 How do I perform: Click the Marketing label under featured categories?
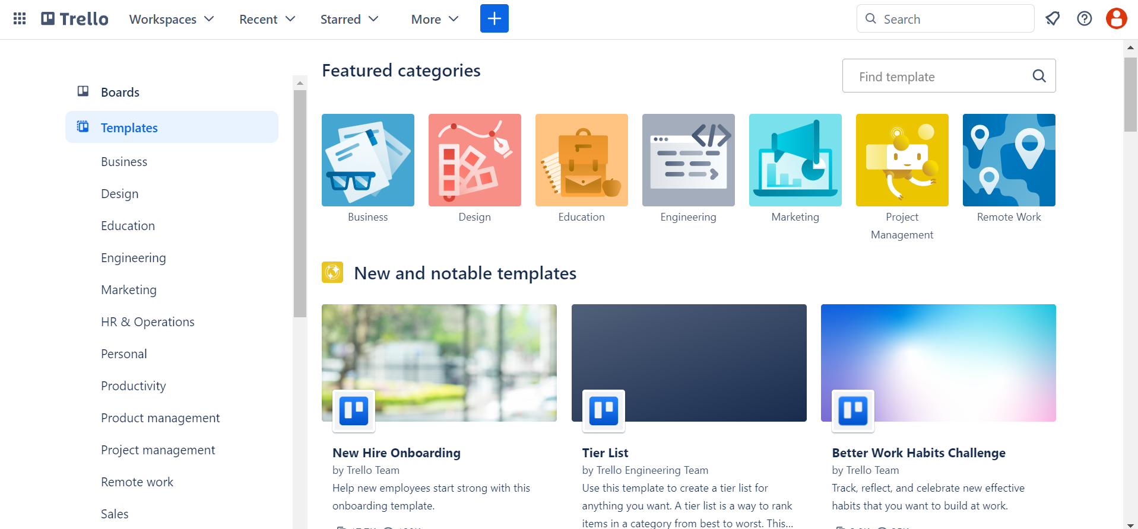coord(795,217)
